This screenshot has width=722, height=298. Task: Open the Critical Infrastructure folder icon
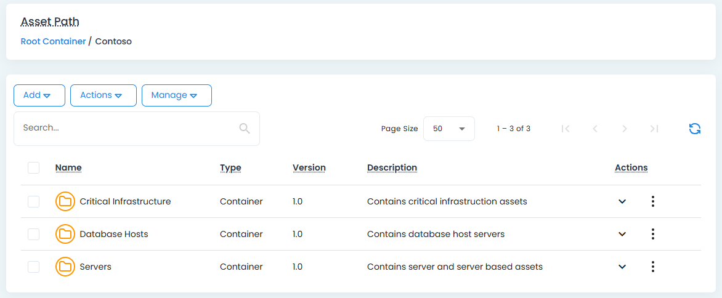point(65,201)
